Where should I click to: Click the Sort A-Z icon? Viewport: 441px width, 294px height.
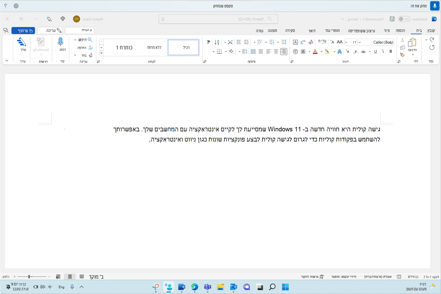[217, 42]
